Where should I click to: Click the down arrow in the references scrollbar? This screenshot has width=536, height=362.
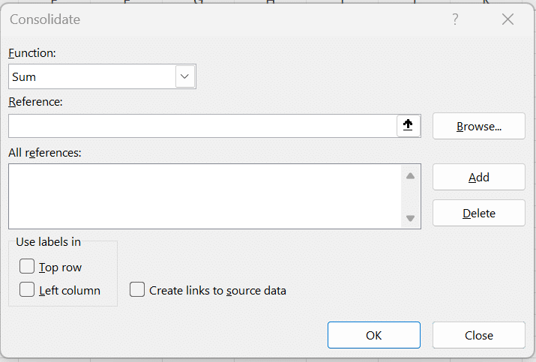(x=410, y=218)
